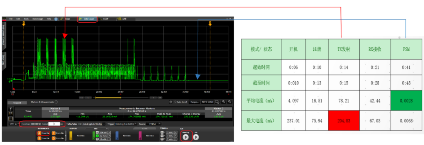The width and height of the screenshot is (424, 145).
Task: Start the Arb run button
Action: click(x=196, y=137)
